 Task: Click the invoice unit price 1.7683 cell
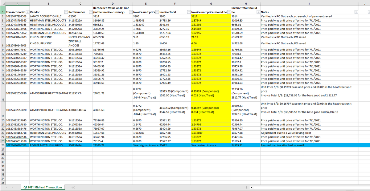click(x=146, y=29)
